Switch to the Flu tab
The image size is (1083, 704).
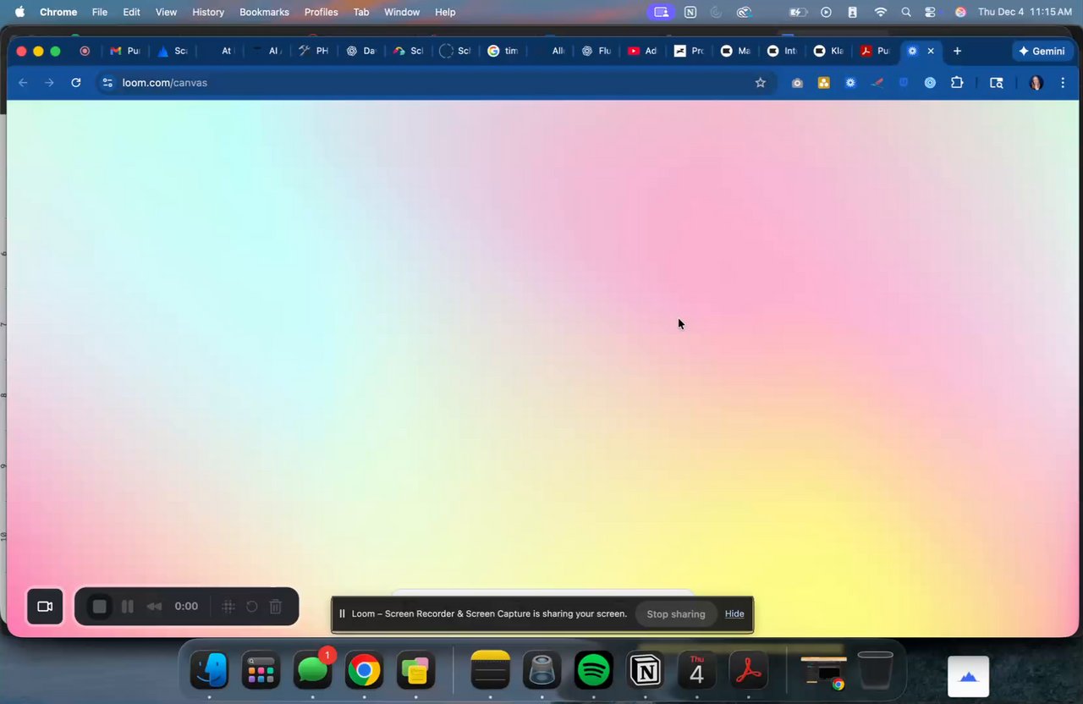(x=596, y=51)
